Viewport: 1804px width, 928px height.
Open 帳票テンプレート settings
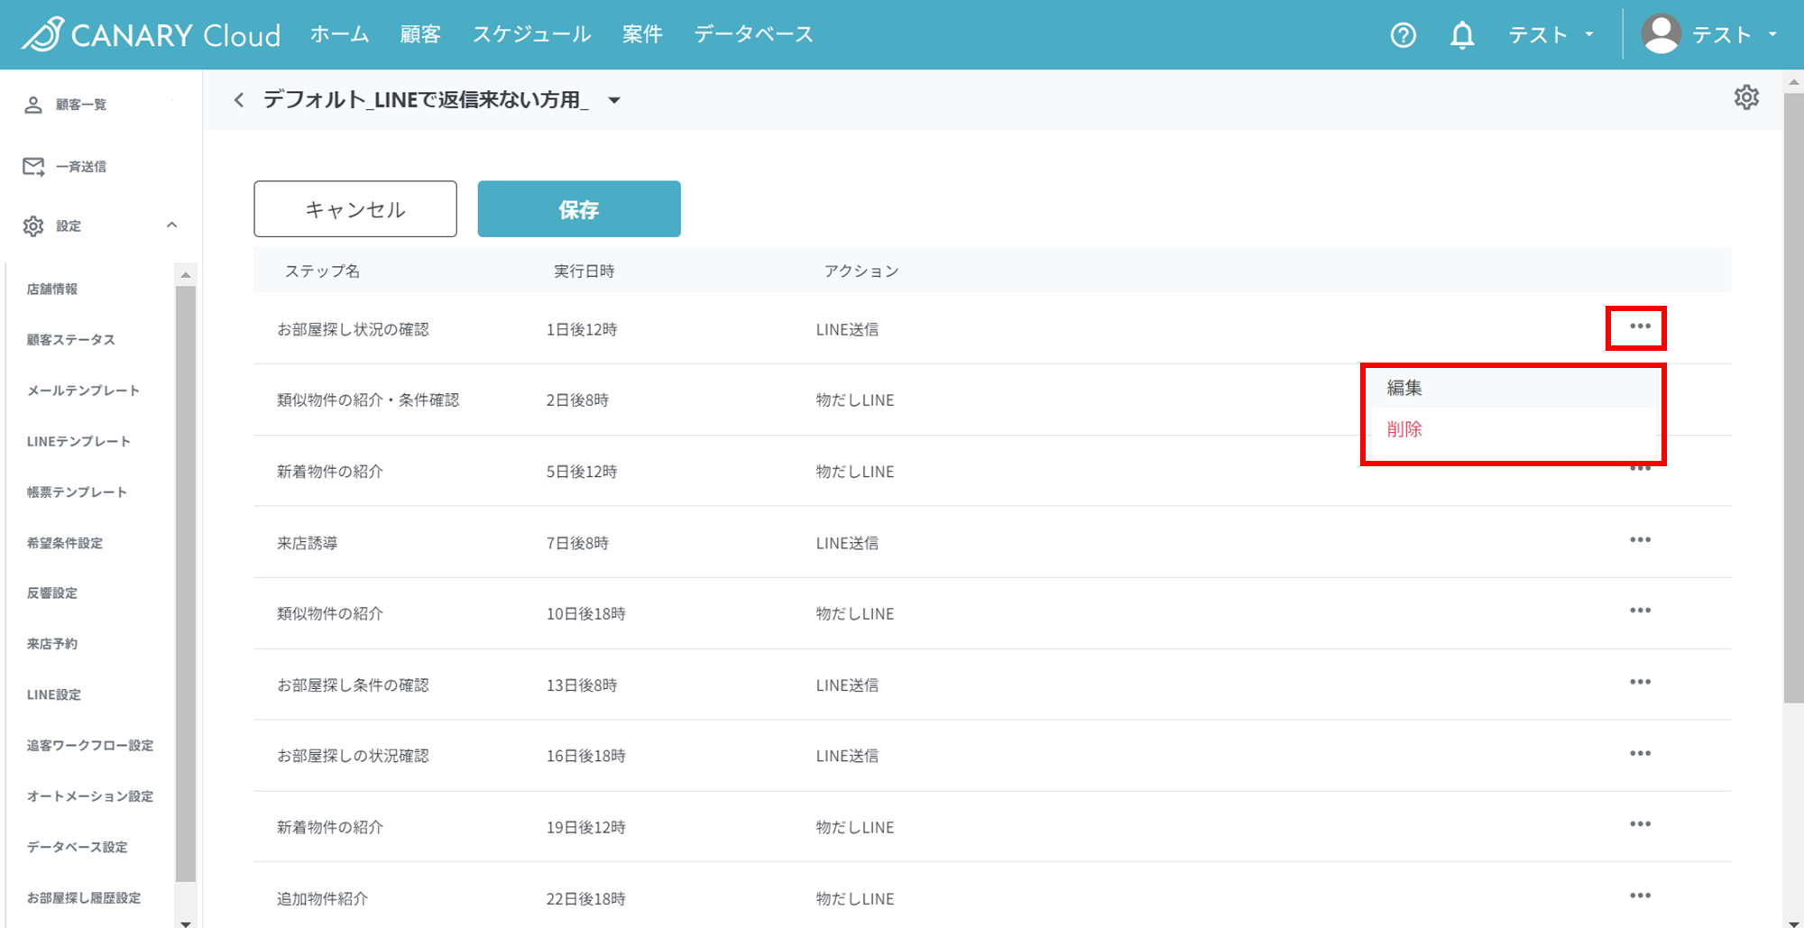pos(77,492)
